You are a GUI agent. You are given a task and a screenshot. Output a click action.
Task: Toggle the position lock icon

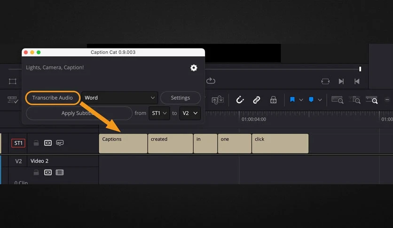point(273,100)
